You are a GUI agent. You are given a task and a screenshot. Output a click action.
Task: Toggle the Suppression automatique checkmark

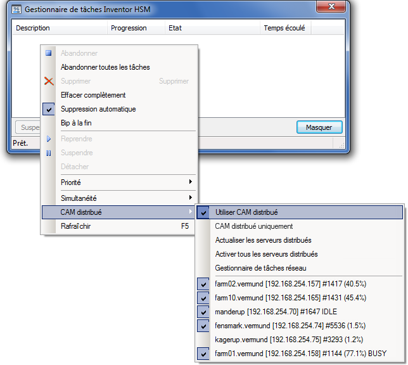(x=49, y=109)
